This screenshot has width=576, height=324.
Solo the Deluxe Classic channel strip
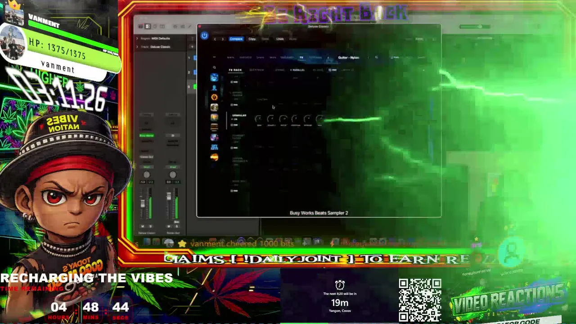150,226
